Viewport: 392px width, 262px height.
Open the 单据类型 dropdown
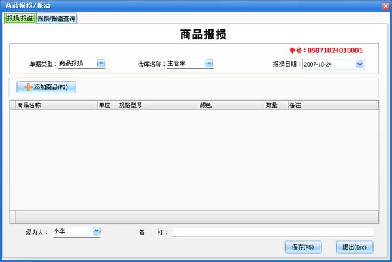point(101,63)
